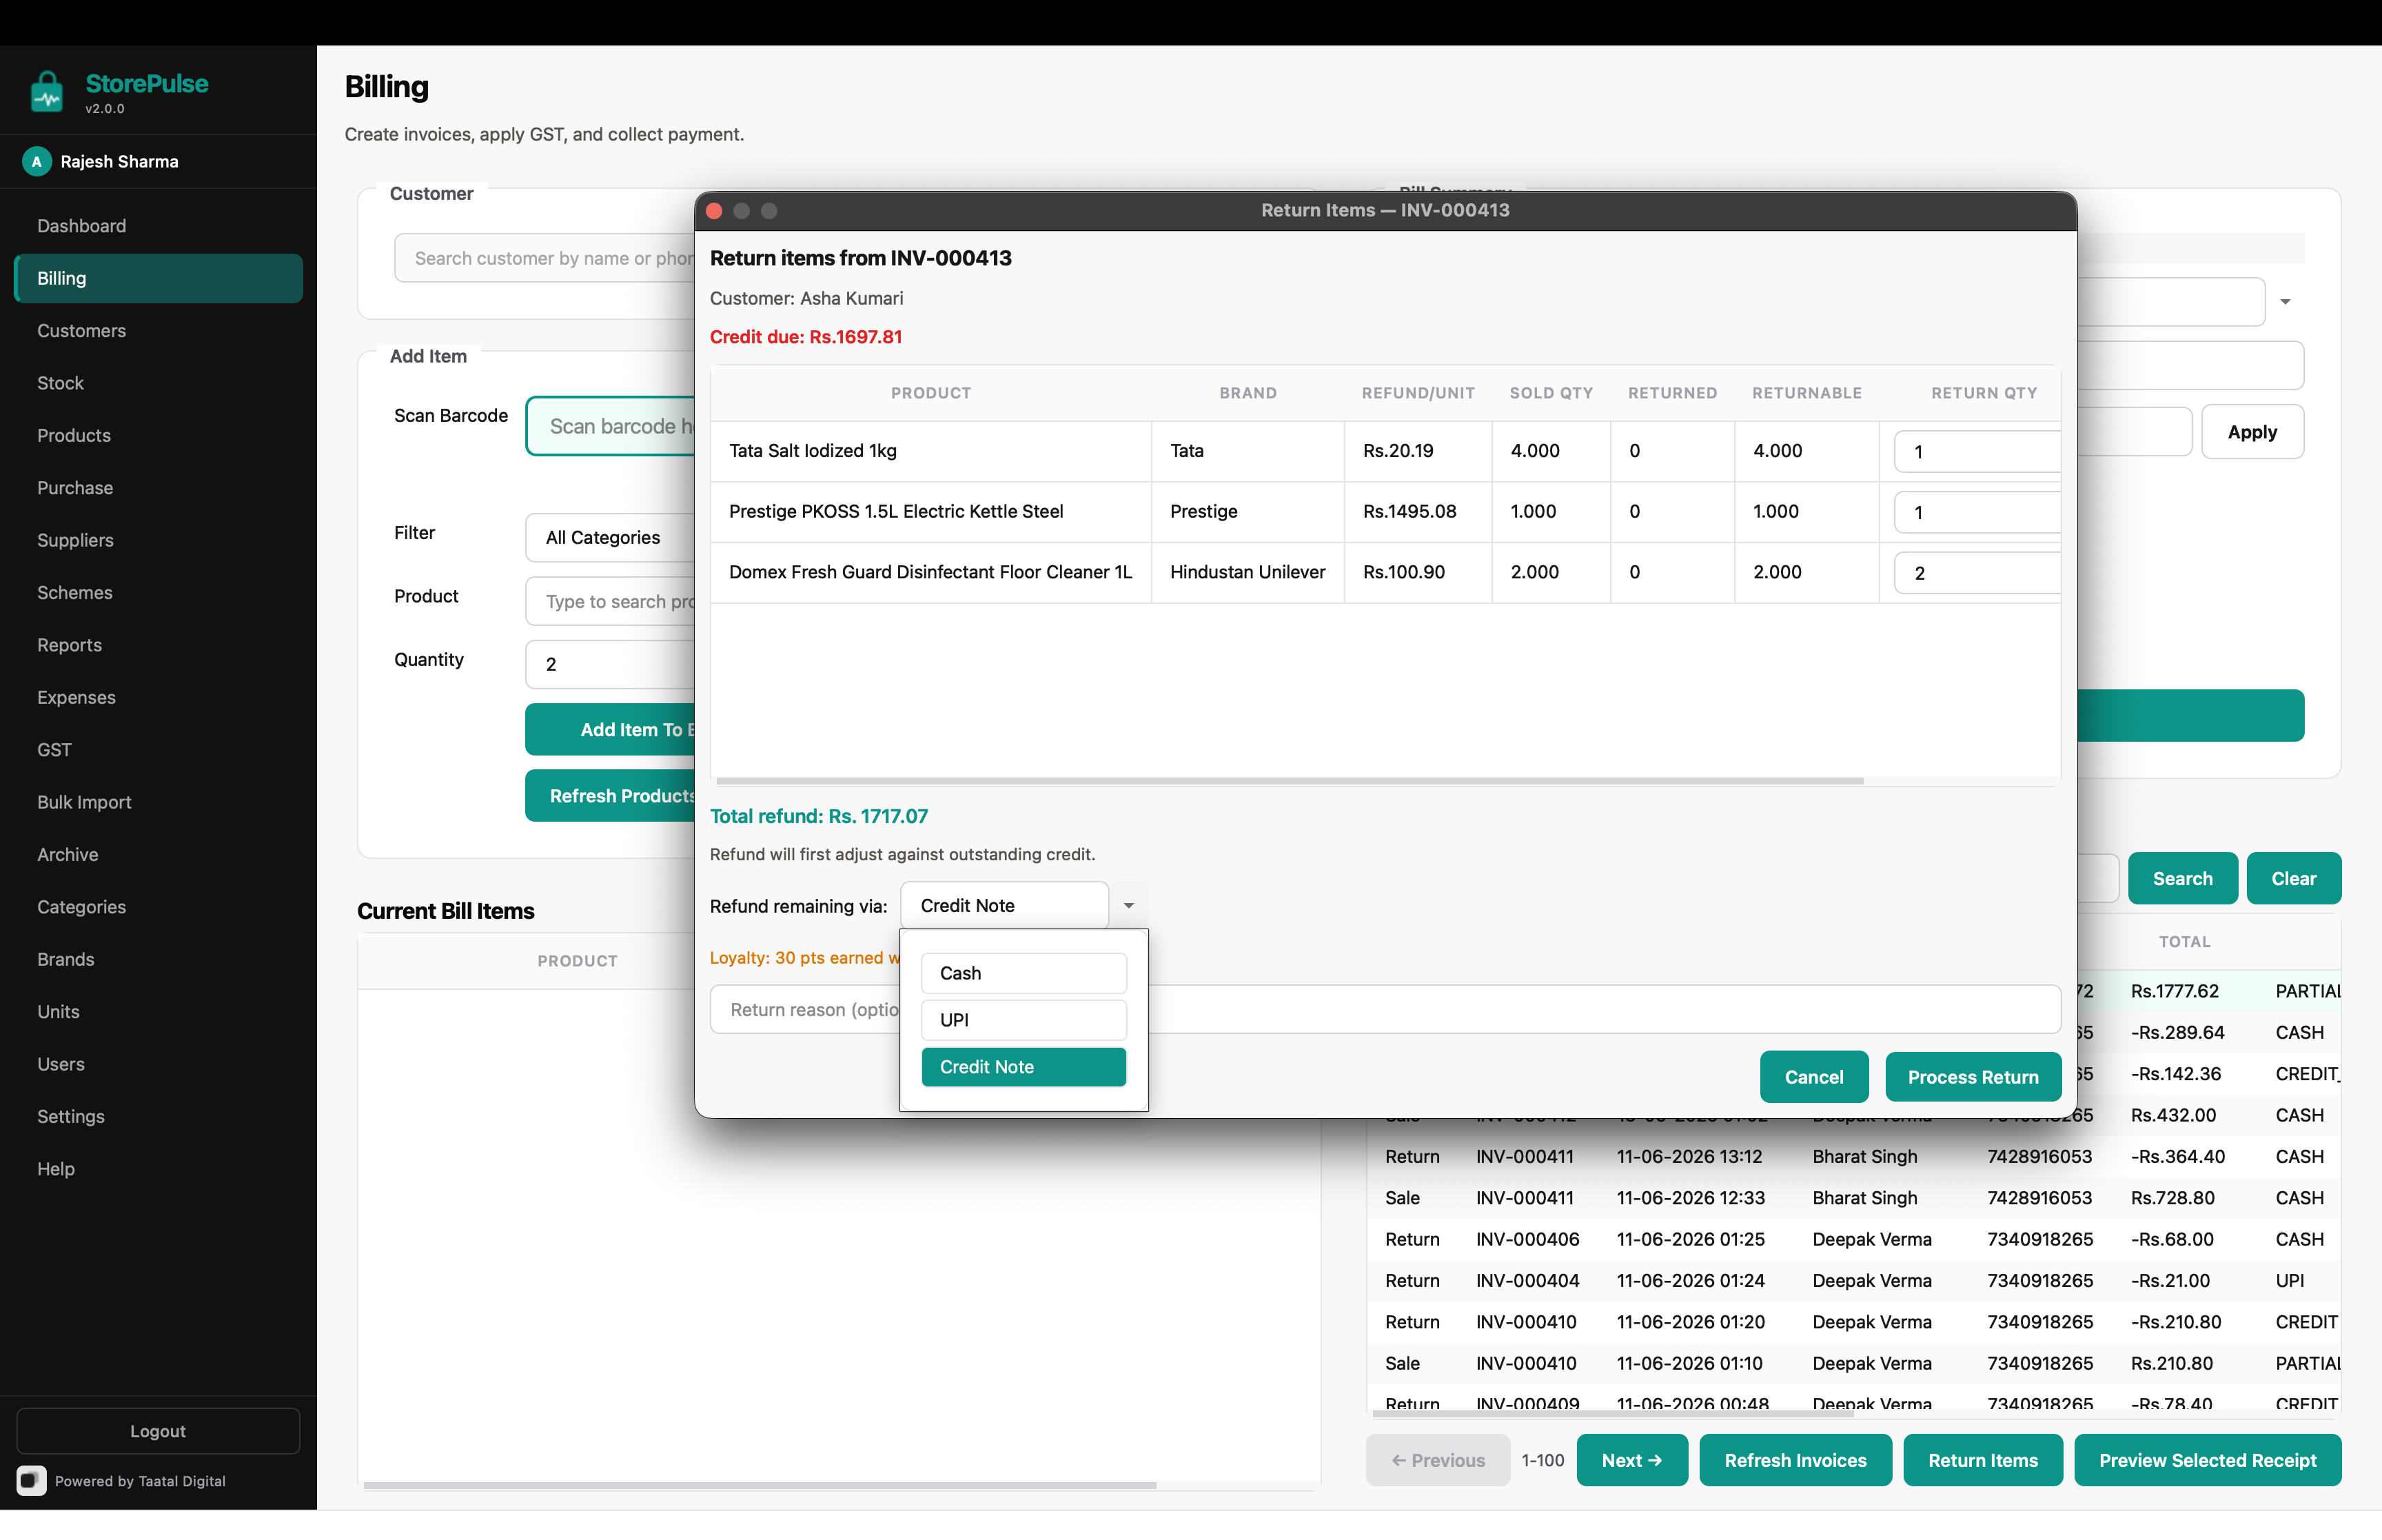Open Archive section

(158, 855)
